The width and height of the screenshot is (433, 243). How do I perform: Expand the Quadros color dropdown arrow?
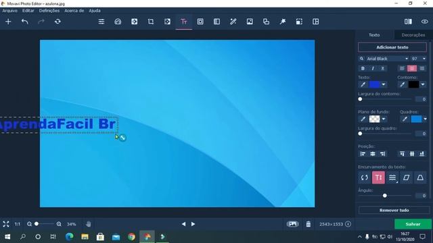[x=425, y=119]
